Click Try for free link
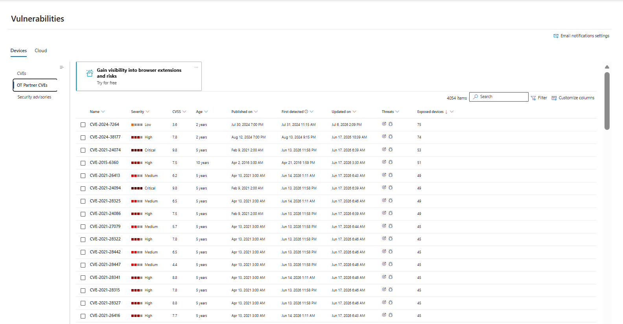The width and height of the screenshot is (623, 324). pos(107,83)
